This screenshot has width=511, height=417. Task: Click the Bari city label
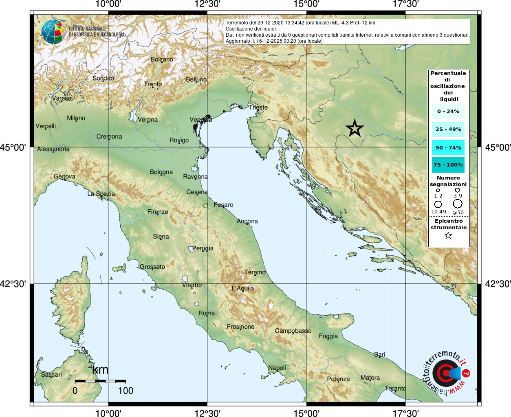[x=379, y=355]
